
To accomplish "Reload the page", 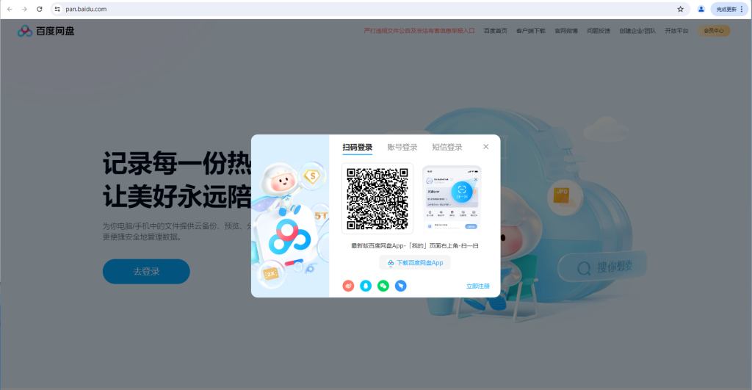I will tap(40, 9).
